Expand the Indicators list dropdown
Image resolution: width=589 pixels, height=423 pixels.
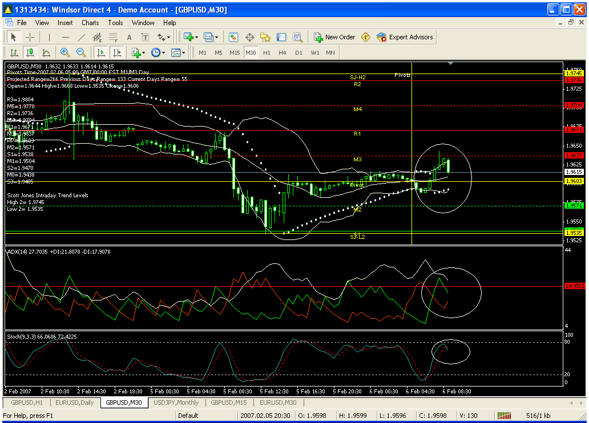pyautogui.click(x=138, y=52)
